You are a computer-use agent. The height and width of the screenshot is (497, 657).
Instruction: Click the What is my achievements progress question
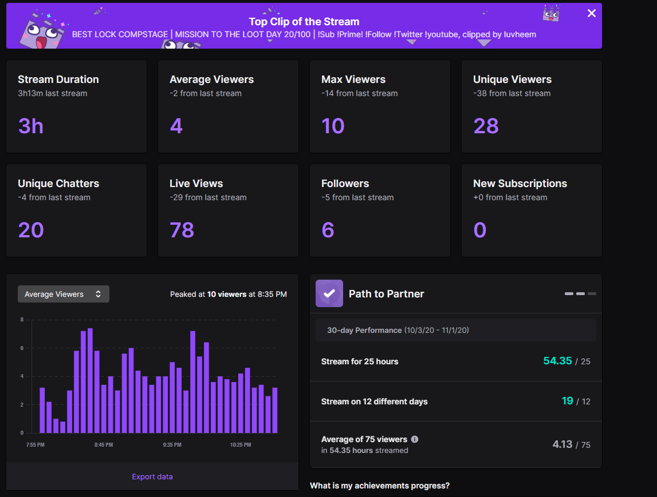[x=380, y=486]
